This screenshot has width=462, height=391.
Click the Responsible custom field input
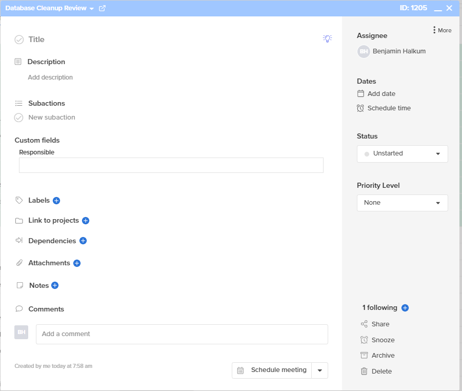(171, 165)
